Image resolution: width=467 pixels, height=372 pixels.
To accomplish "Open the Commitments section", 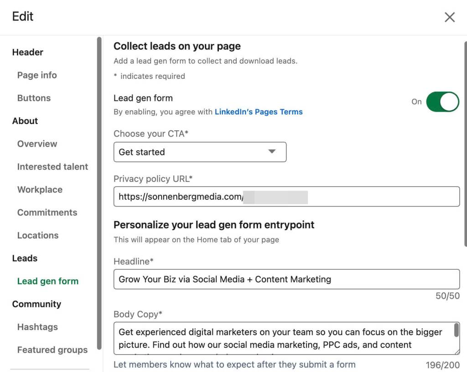I will click(x=47, y=212).
